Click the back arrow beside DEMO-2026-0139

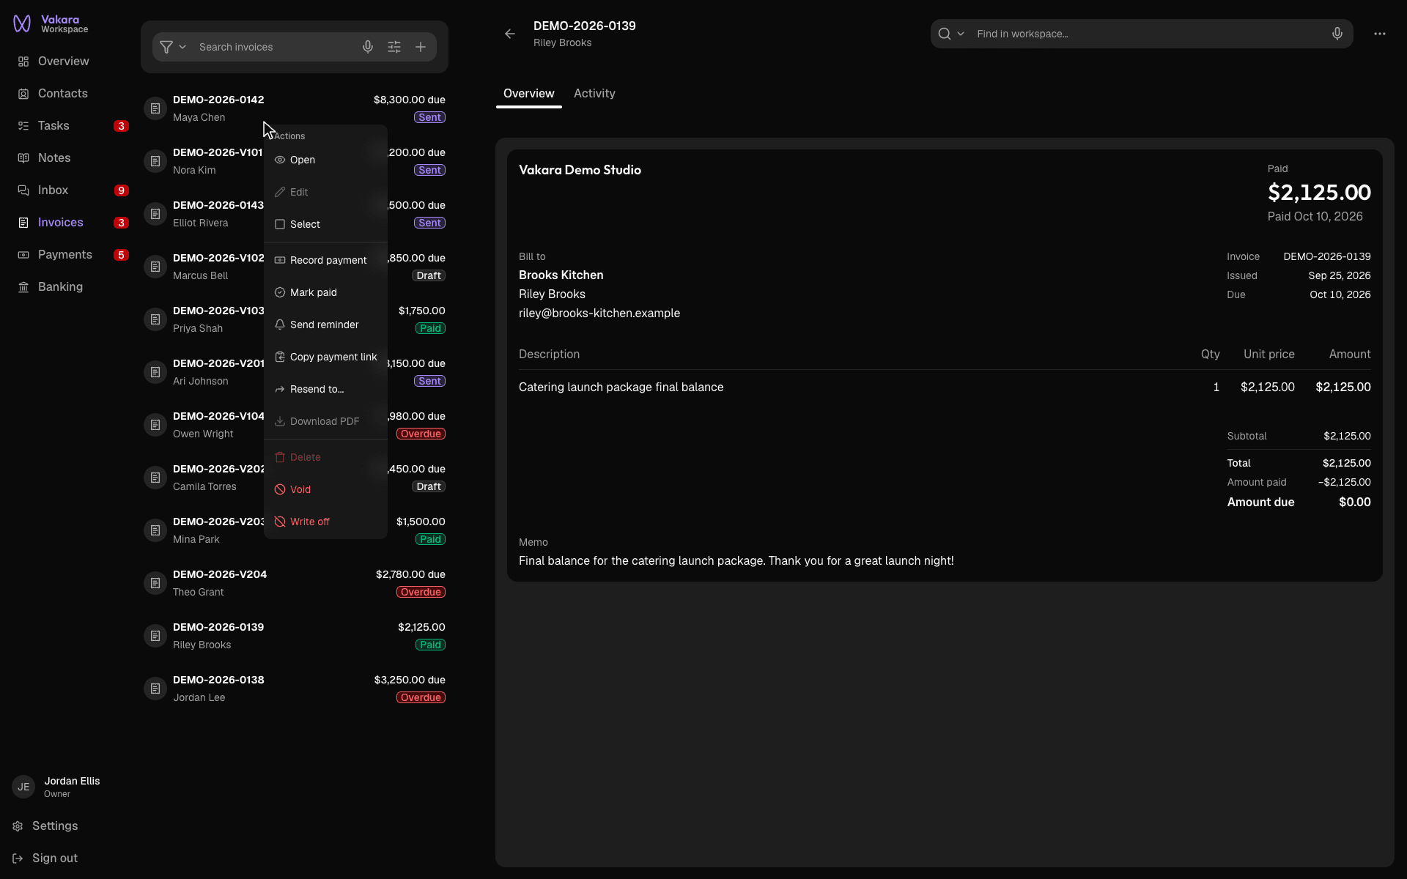click(510, 34)
